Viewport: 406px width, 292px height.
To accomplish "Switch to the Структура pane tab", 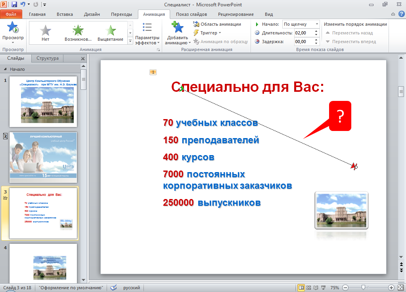I will tap(48, 58).
